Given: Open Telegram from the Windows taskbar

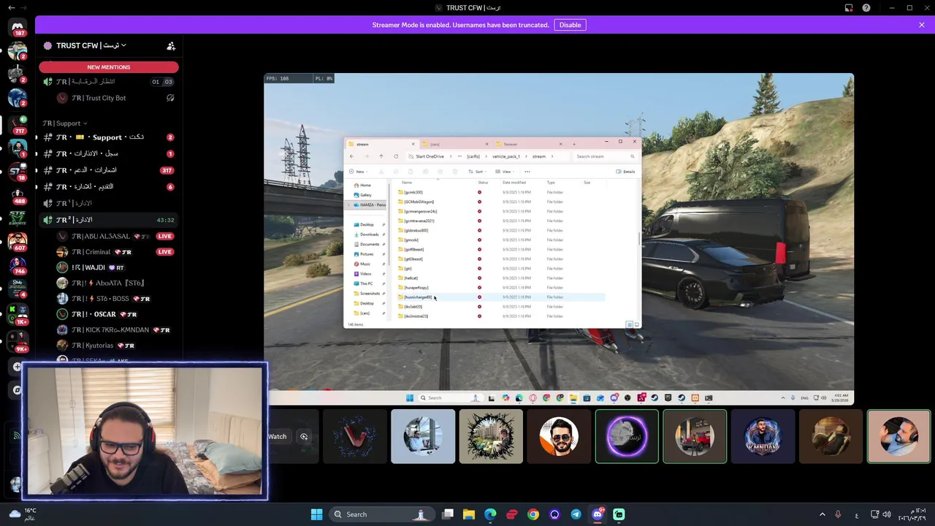Looking at the screenshot, I should pyautogui.click(x=576, y=514).
